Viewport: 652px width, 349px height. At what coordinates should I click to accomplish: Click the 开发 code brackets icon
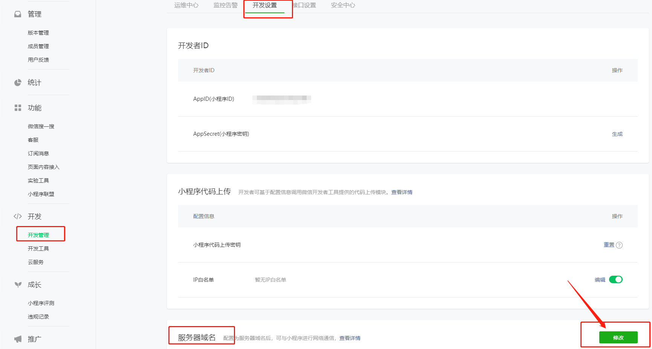pos(18,216)
